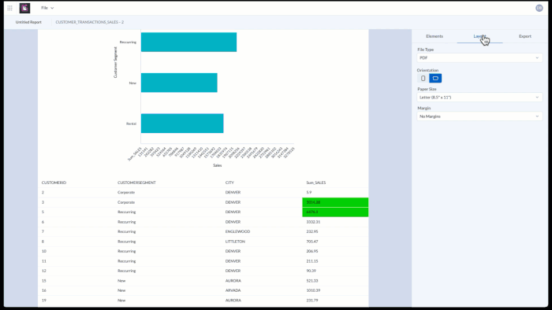Click the Untitled Report title
This screenshot has height=310, width=552.
(28, 22)
